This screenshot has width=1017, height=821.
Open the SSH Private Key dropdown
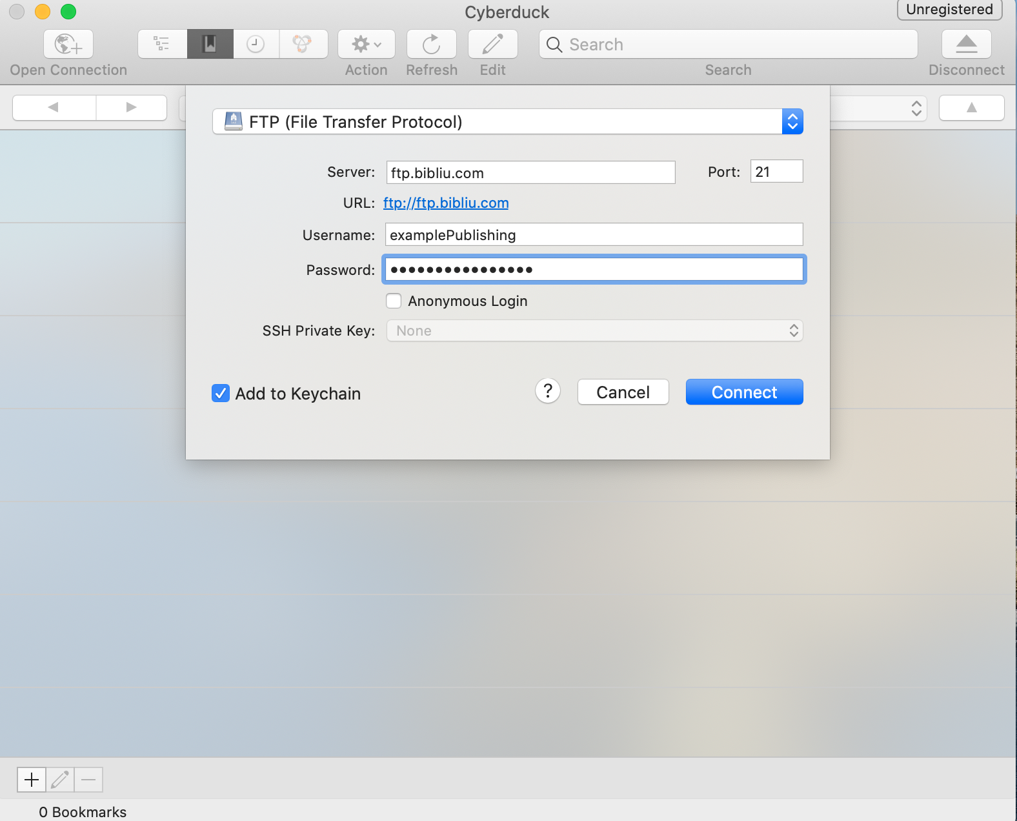594,330
